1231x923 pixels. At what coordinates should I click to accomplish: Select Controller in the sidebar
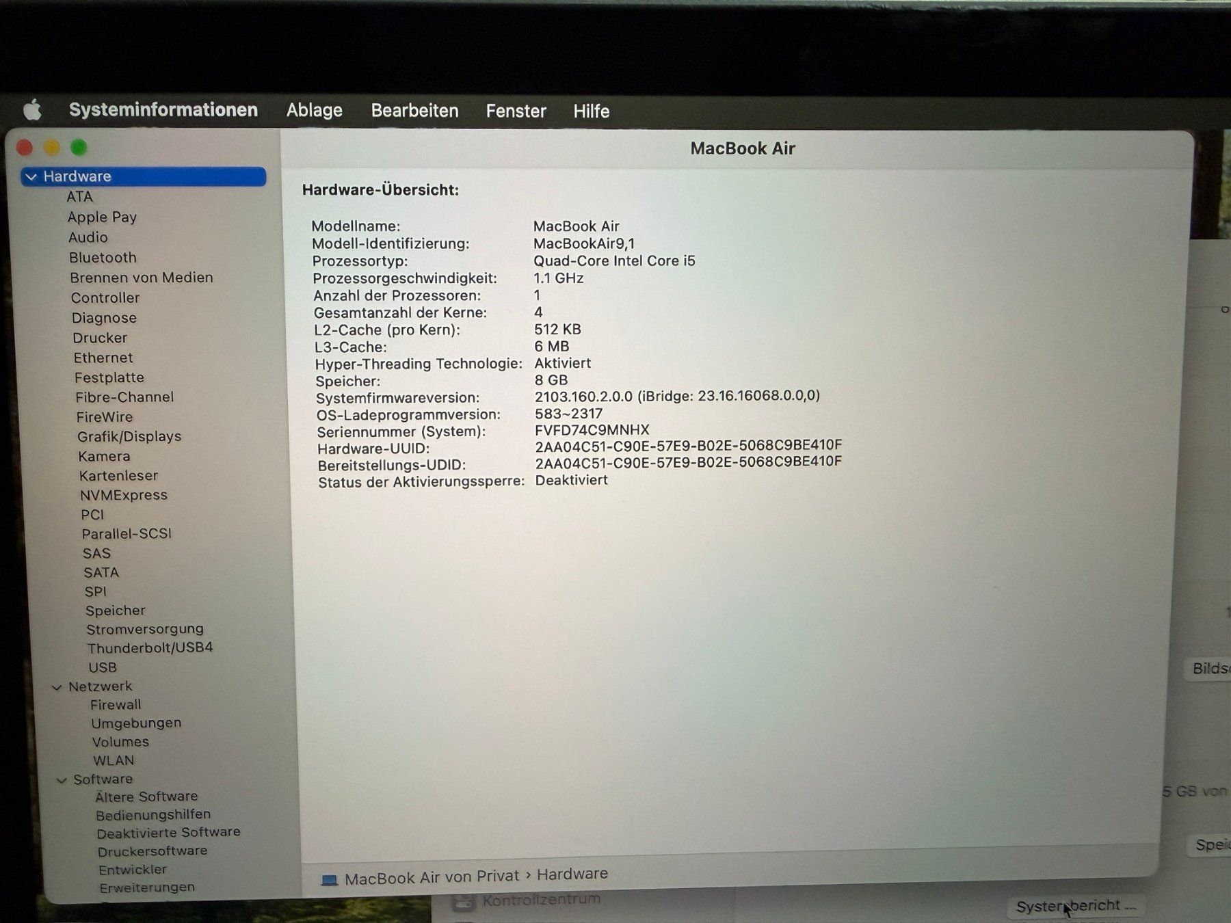[x=105, y=298]
